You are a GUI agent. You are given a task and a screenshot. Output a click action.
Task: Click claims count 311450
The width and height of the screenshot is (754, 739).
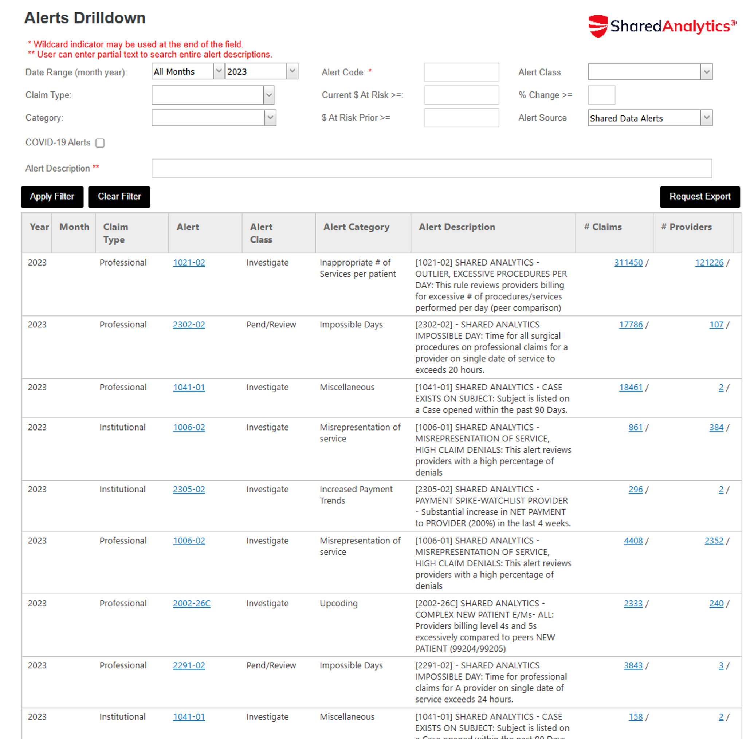(x=628, y=262)
